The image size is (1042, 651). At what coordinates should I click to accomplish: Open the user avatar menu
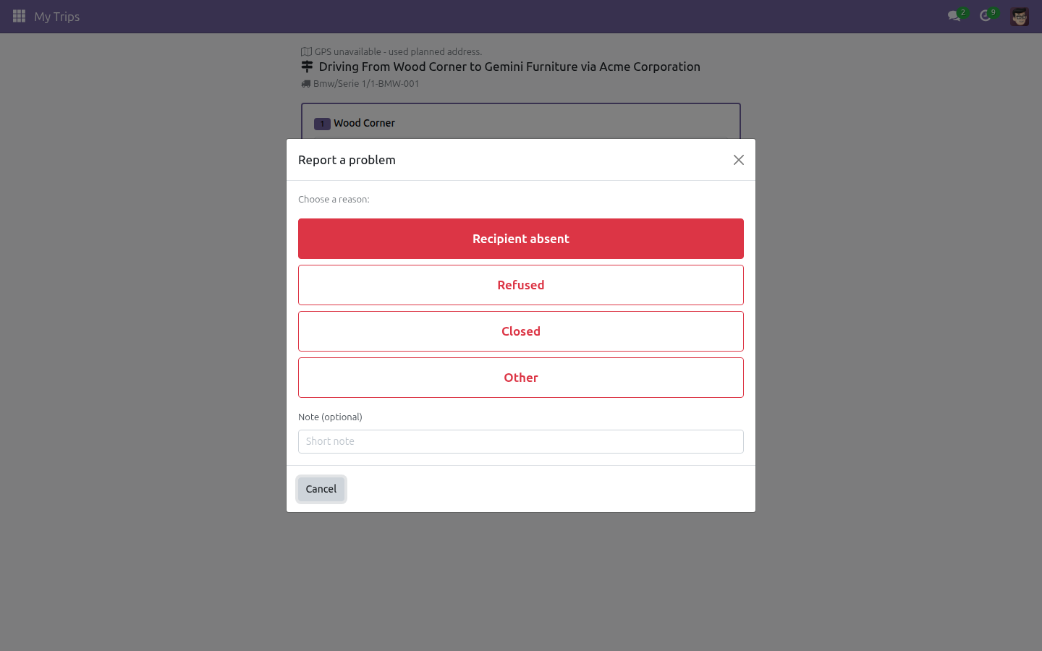(1020, 17)
